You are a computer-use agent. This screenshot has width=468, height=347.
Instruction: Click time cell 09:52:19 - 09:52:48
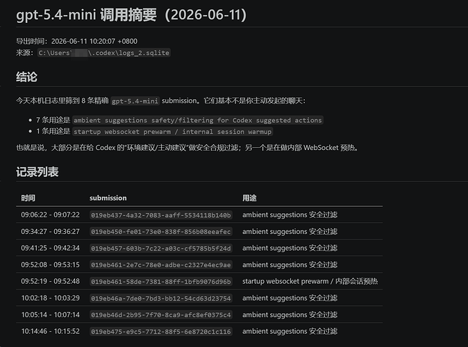pyautogui.click(x=51, y=281)
